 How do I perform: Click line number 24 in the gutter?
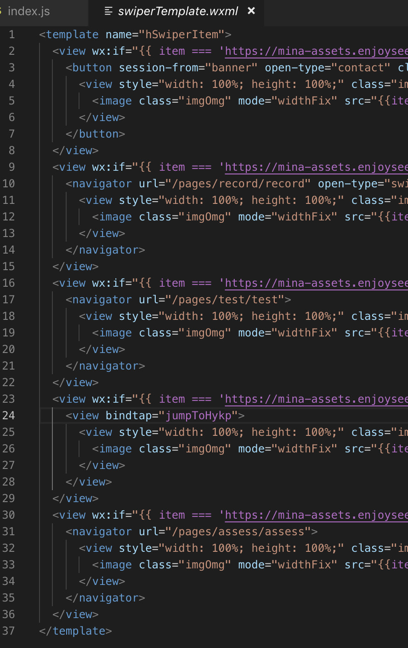pos(9,416)
